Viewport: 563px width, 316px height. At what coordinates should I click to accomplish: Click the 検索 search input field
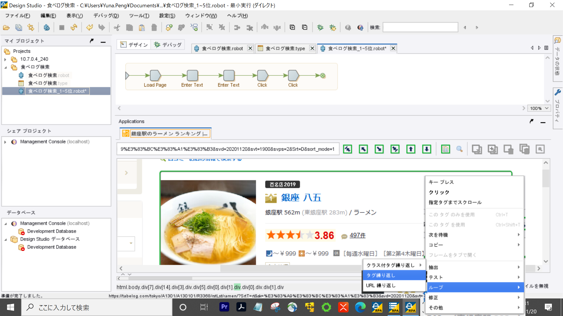(x=420, y=27)
